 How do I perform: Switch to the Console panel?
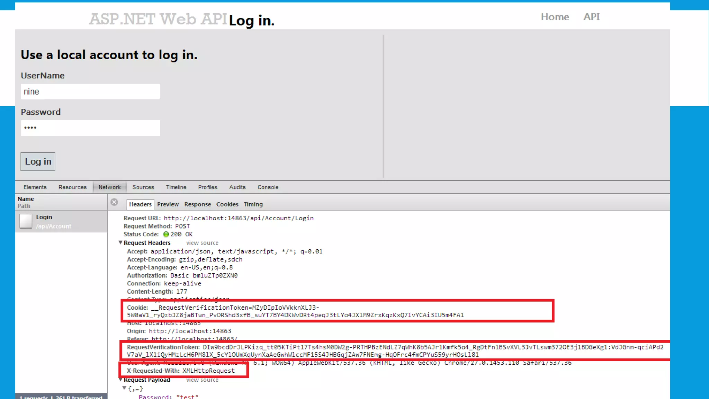tap(268, 187)
